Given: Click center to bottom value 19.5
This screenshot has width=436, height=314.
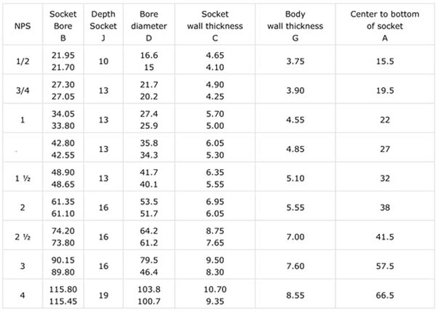Looking at the screenshot, I should (x=385, y=91).
